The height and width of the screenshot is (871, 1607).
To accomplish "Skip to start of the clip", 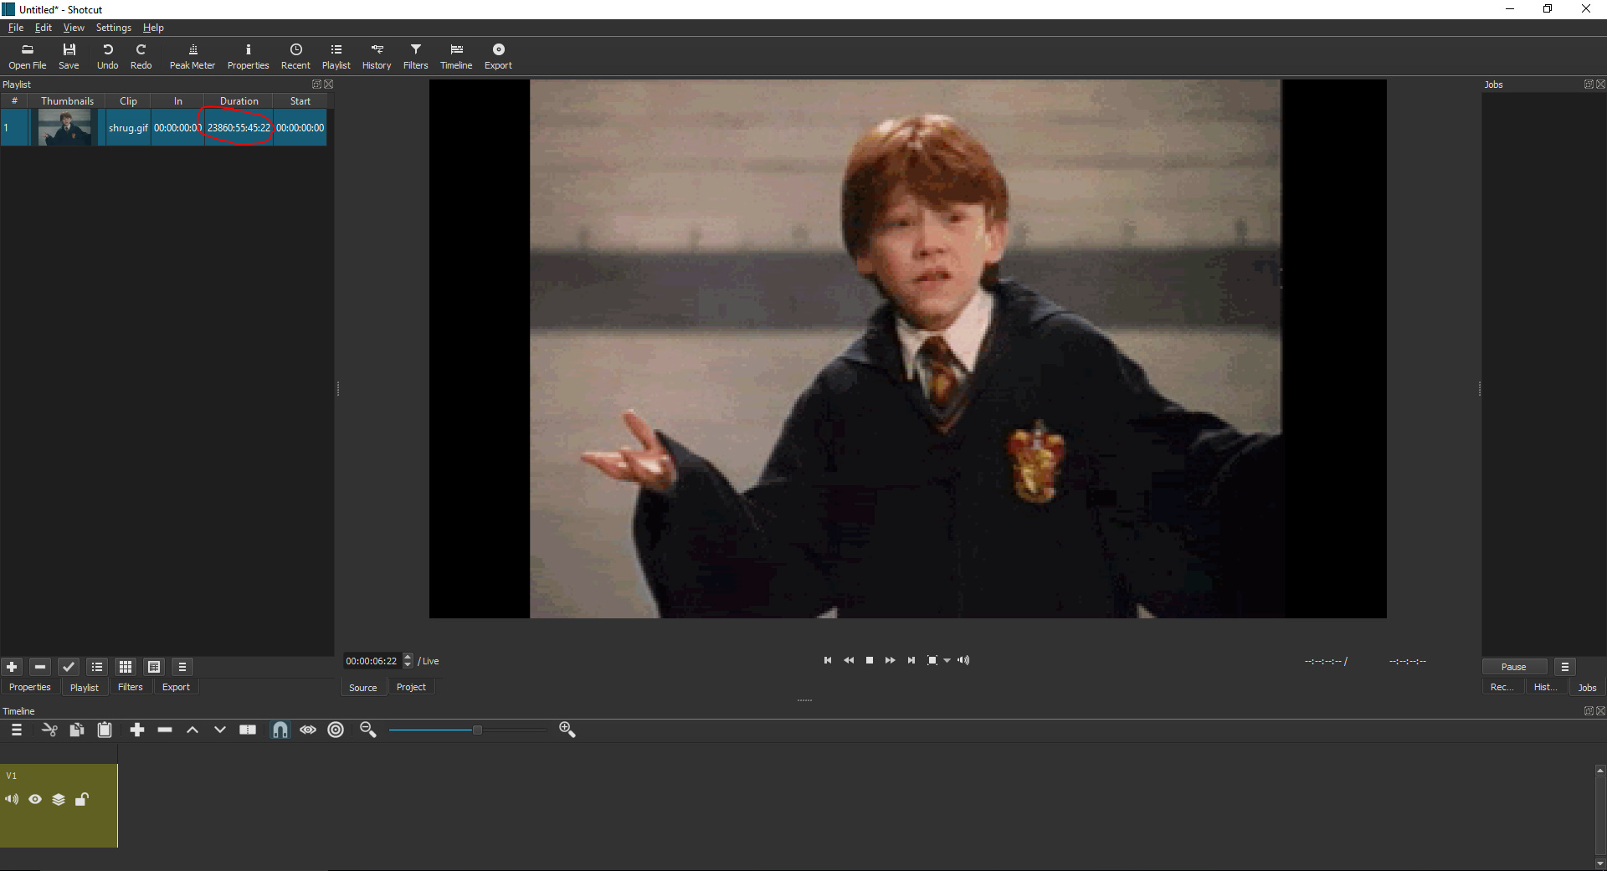I will click(x=828, y=660).
